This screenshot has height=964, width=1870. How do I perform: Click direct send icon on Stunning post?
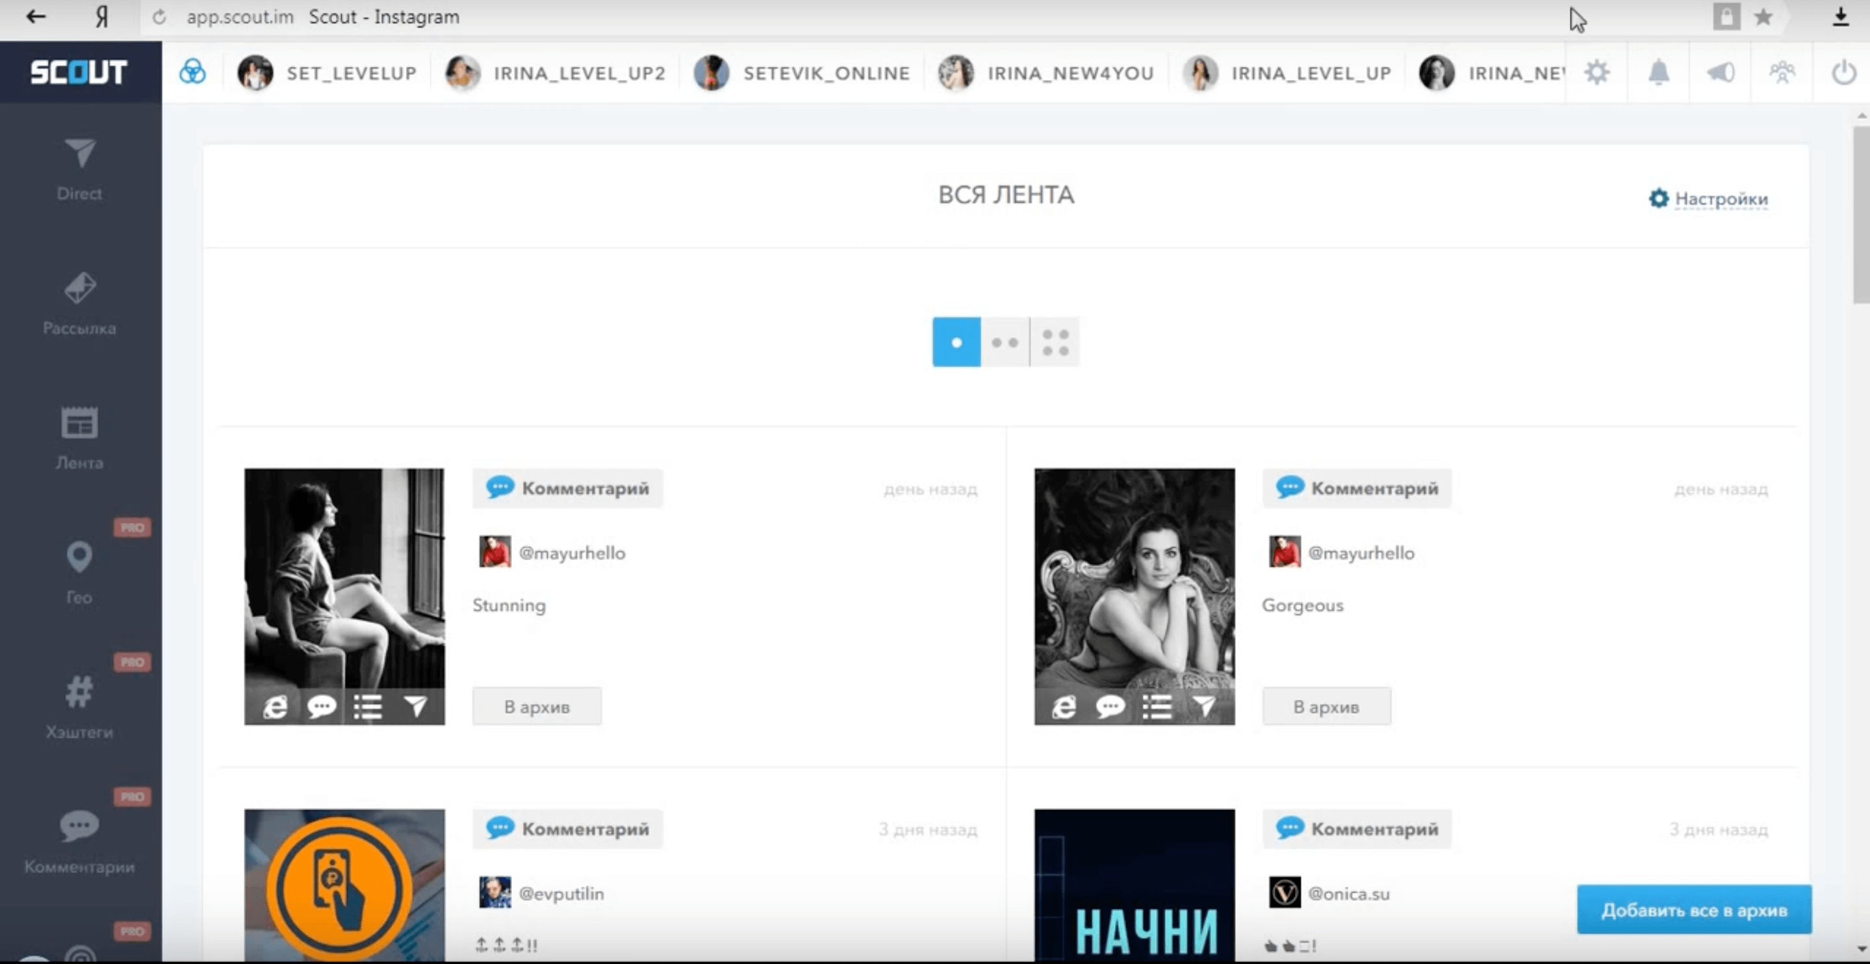415,706
